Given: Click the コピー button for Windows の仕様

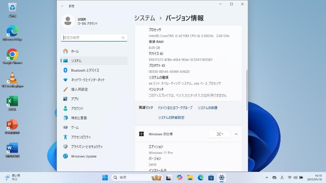Looking at the screenshot, I should click(x=219, y=134).
